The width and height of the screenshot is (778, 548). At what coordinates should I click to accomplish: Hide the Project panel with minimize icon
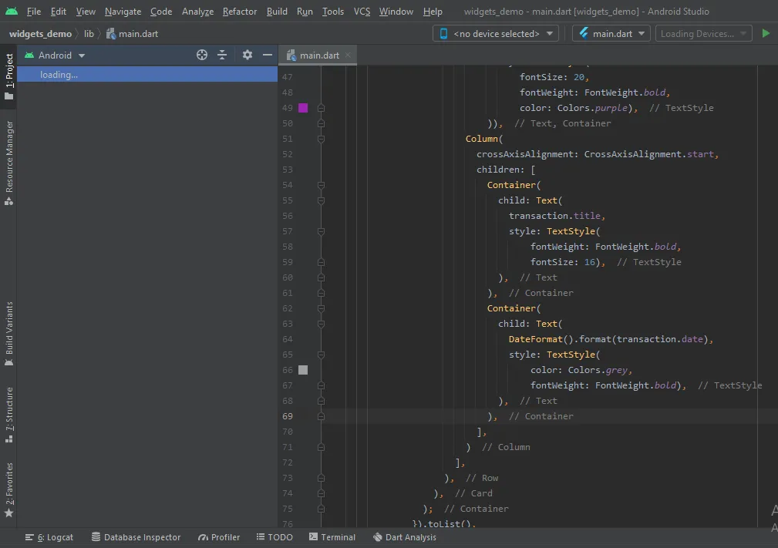(268, 55)
